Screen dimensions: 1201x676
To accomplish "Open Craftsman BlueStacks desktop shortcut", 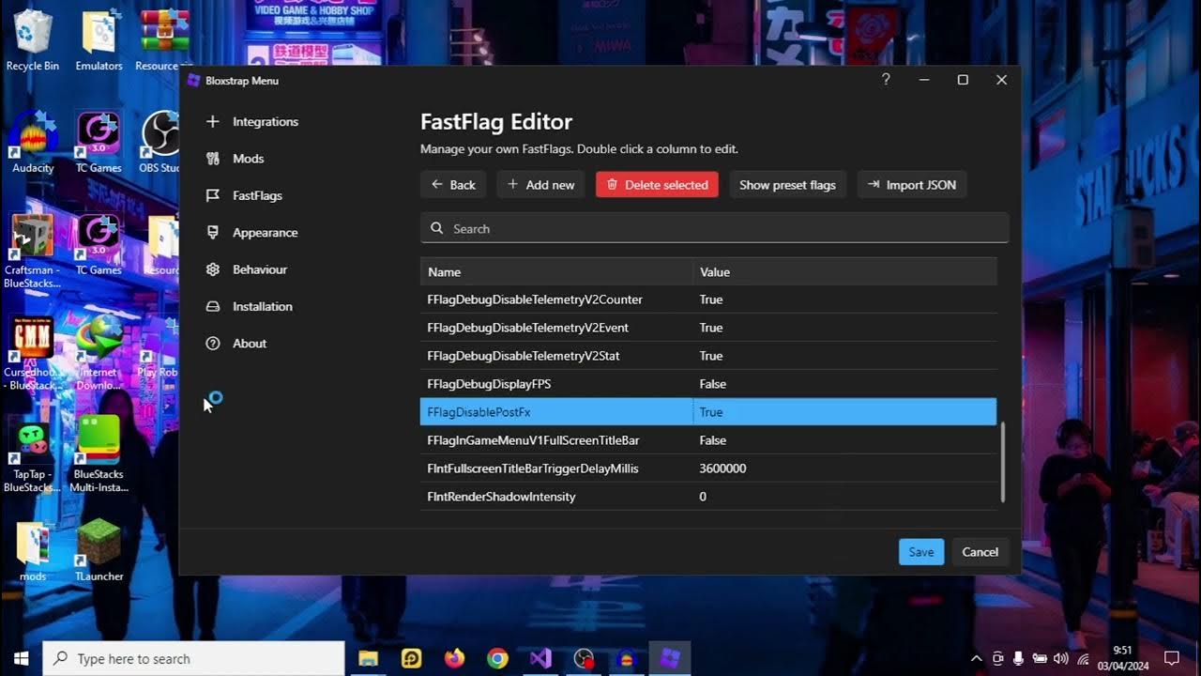I will (33, 250).
